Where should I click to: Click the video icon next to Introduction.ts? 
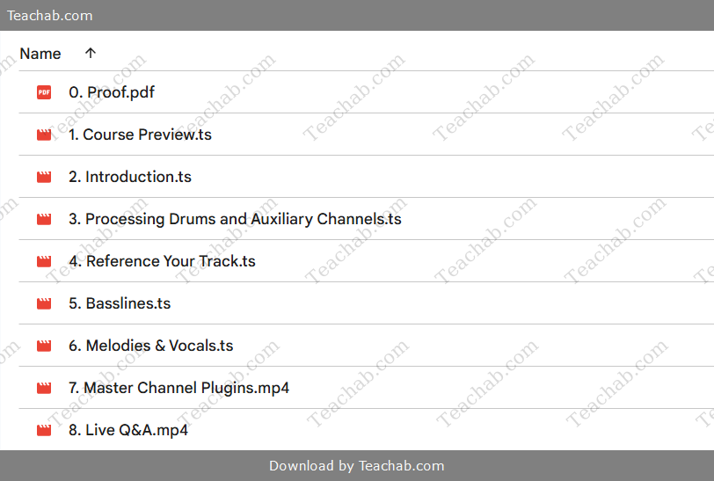point(44,177)
